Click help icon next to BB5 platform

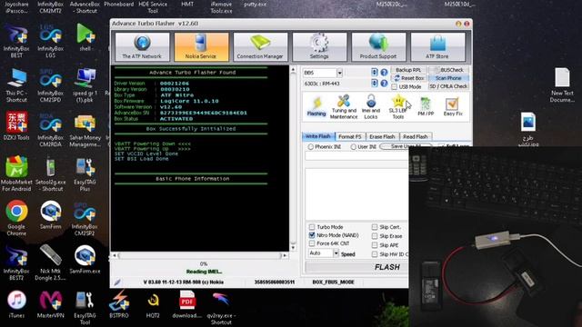384,73
